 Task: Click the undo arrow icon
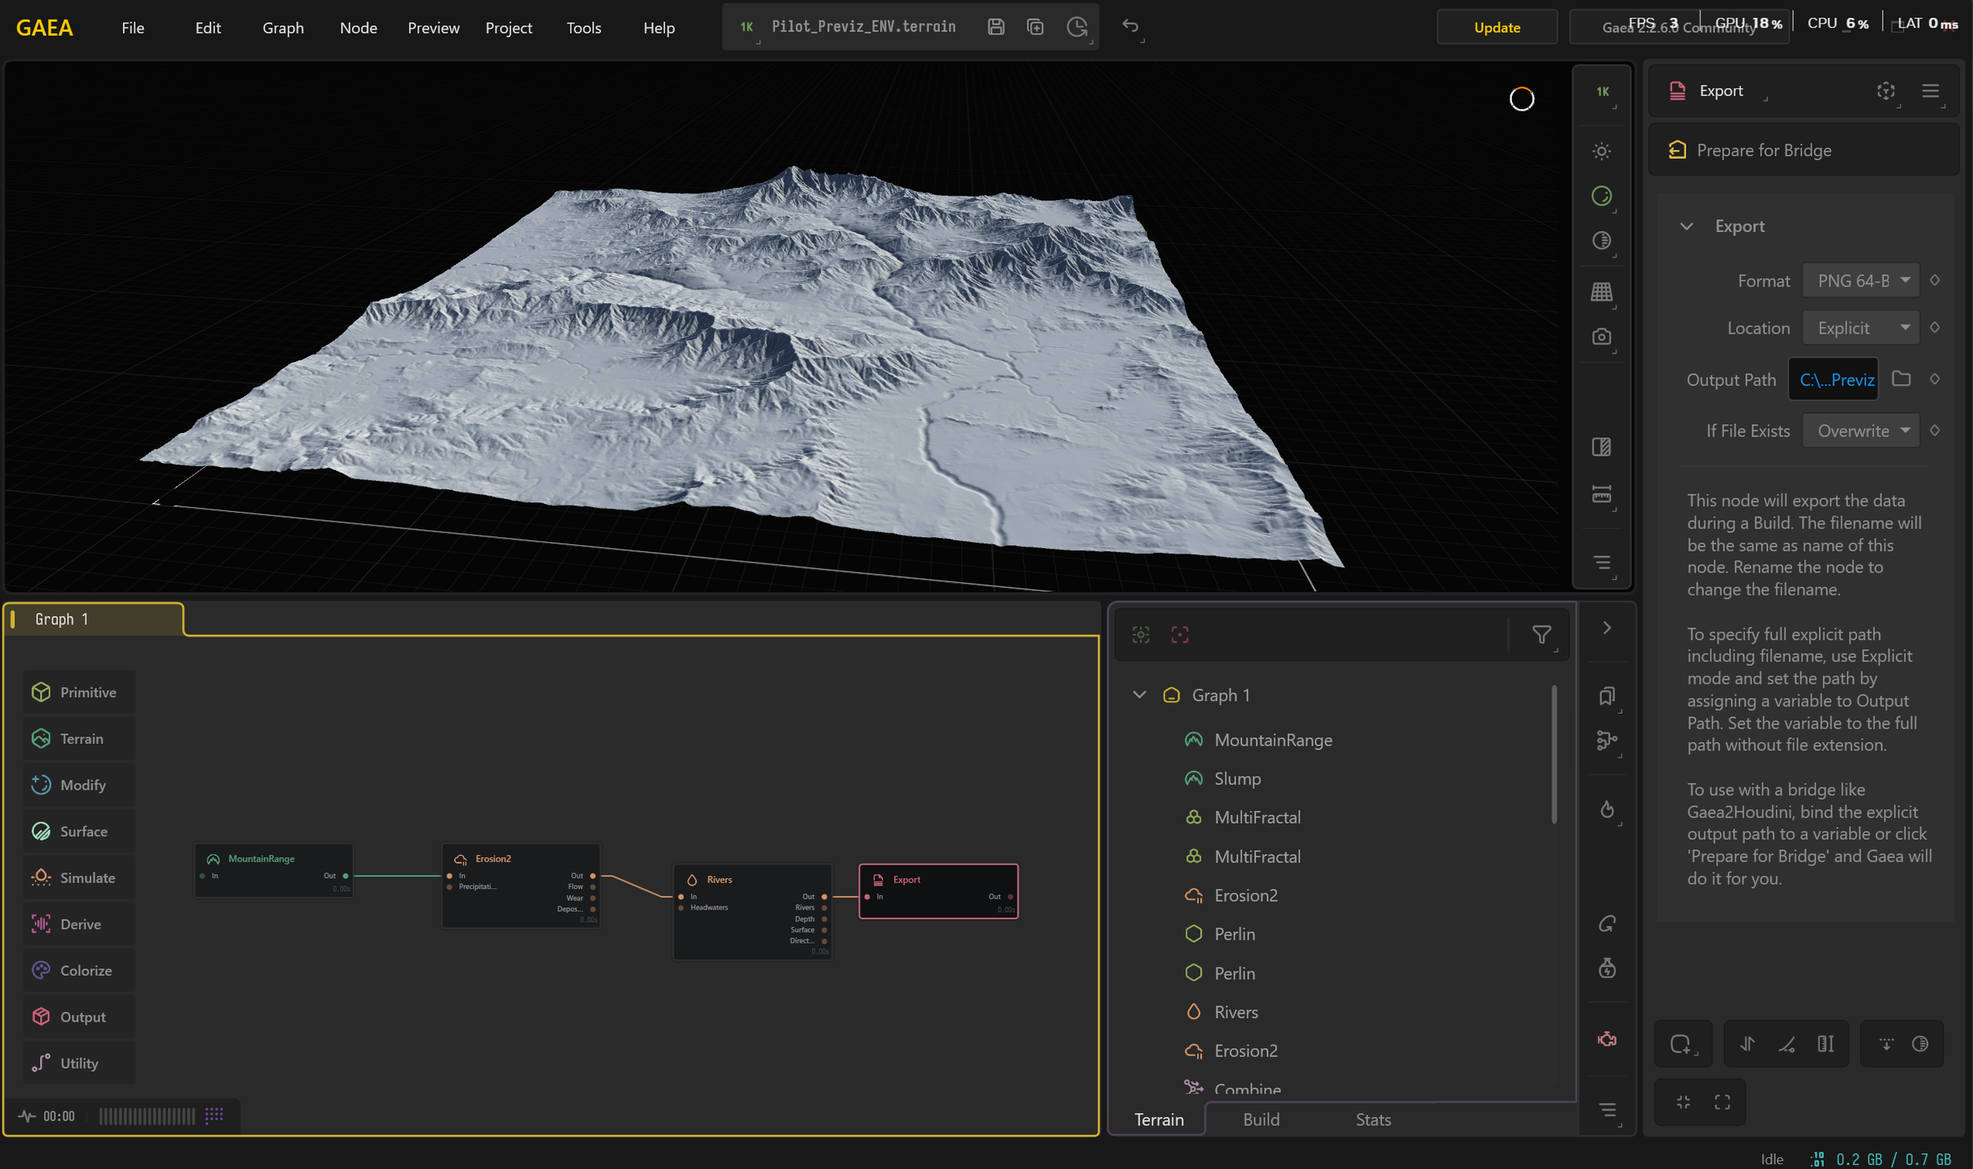1130,26
